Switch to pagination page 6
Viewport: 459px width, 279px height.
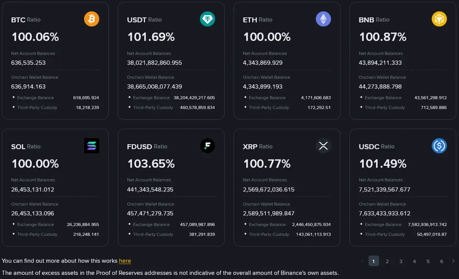tap(442, 261)
